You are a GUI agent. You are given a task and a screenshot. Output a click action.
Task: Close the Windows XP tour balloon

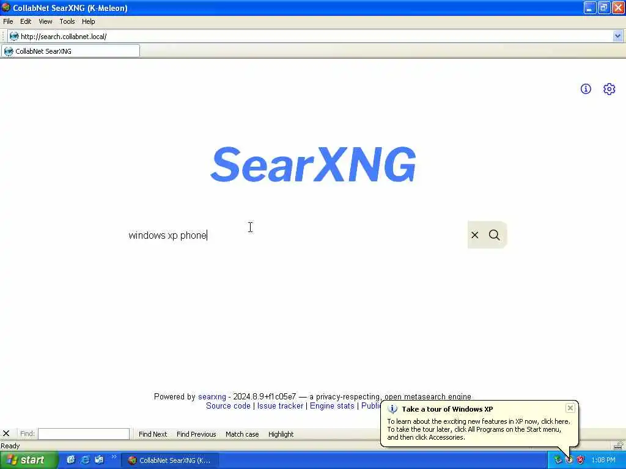pyautogui.click(x=570, y=407)
